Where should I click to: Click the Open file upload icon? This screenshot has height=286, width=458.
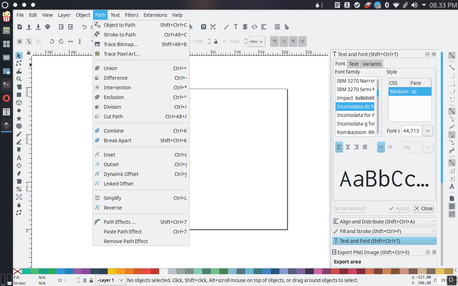coord(29,27)
